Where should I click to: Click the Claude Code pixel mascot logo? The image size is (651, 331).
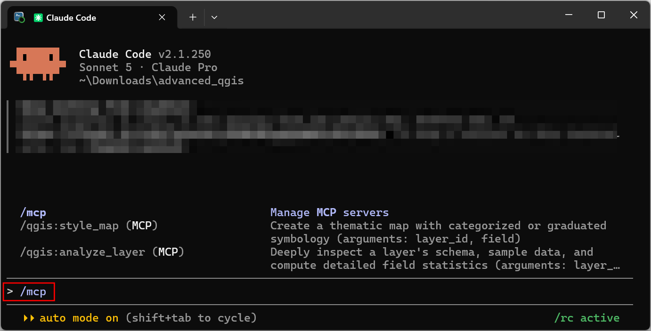(38, 64)
